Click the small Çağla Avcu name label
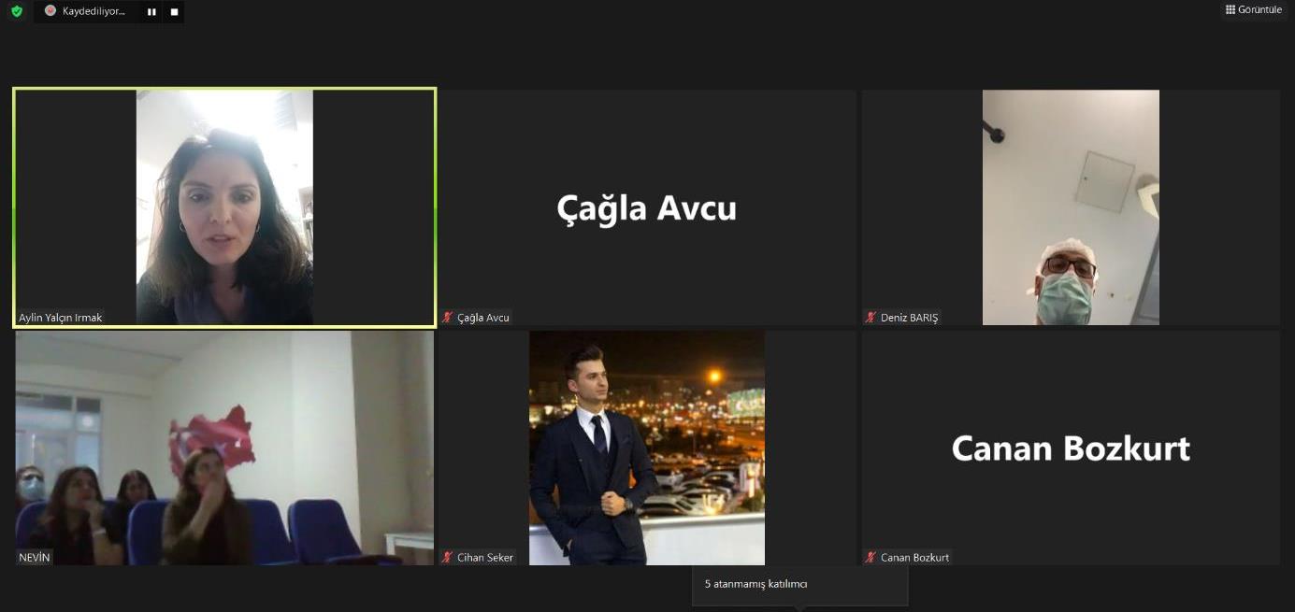The image size is (1295, 612). point(483,318)
